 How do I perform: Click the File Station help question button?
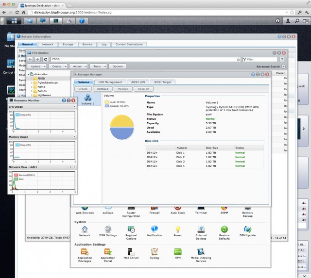click(282, 59)
